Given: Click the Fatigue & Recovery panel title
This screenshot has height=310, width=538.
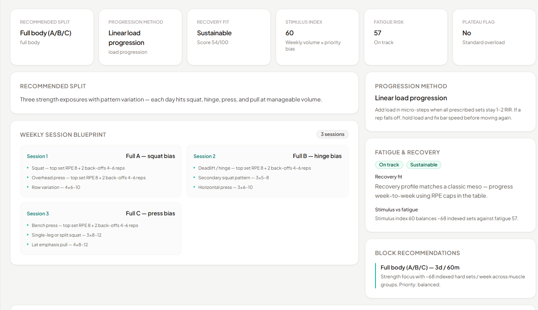Looking at the screenshot, I should 407,152.
